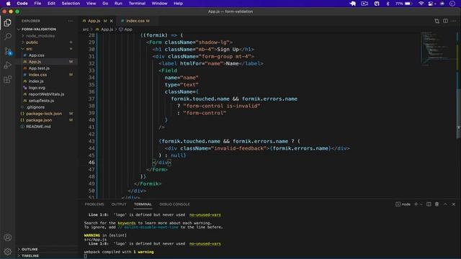
Task: Click the Wi-Fi status icon
Action: (421, 4)
